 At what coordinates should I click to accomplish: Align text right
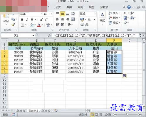pos(68,19)
